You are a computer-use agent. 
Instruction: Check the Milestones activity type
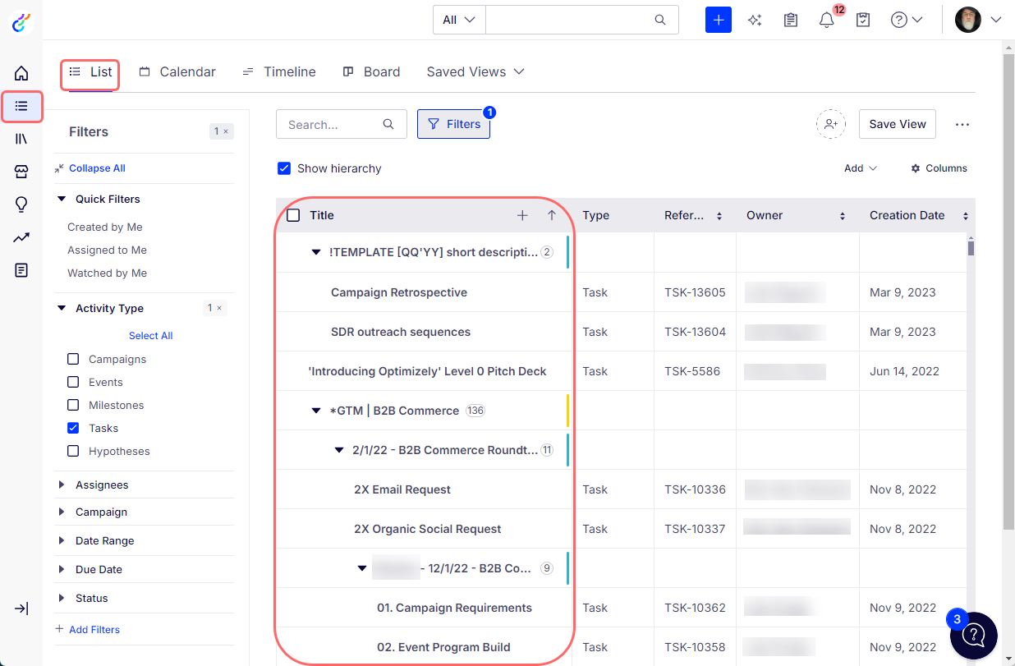click(73, 405)
